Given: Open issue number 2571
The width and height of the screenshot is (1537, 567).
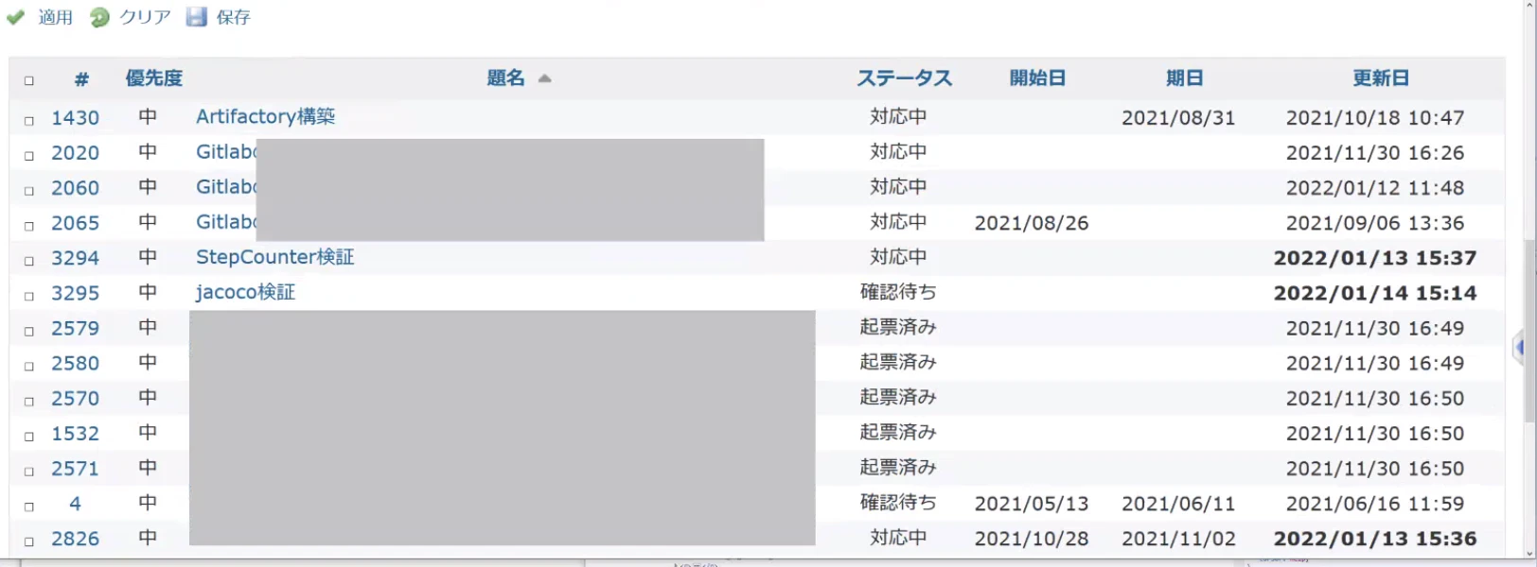Looking at the screenshot, I should (x=75, y=469).
